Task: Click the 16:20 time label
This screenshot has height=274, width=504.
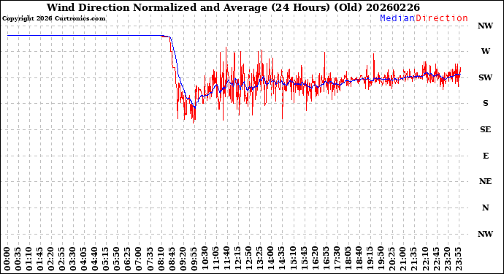Action: [315, 259]
